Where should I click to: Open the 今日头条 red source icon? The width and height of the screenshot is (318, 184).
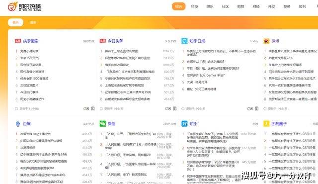pos(103,41)
